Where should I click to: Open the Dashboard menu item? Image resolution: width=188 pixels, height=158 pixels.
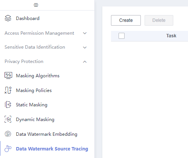[28, 18]
